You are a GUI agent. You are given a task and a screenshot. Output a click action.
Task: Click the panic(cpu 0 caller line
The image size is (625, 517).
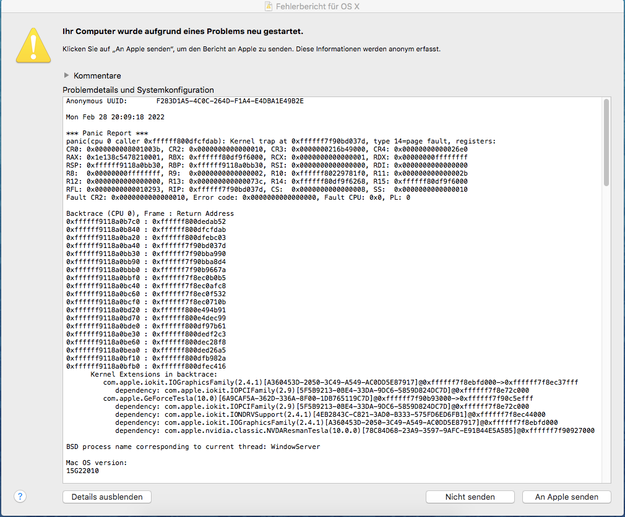[x=281, y=141]
